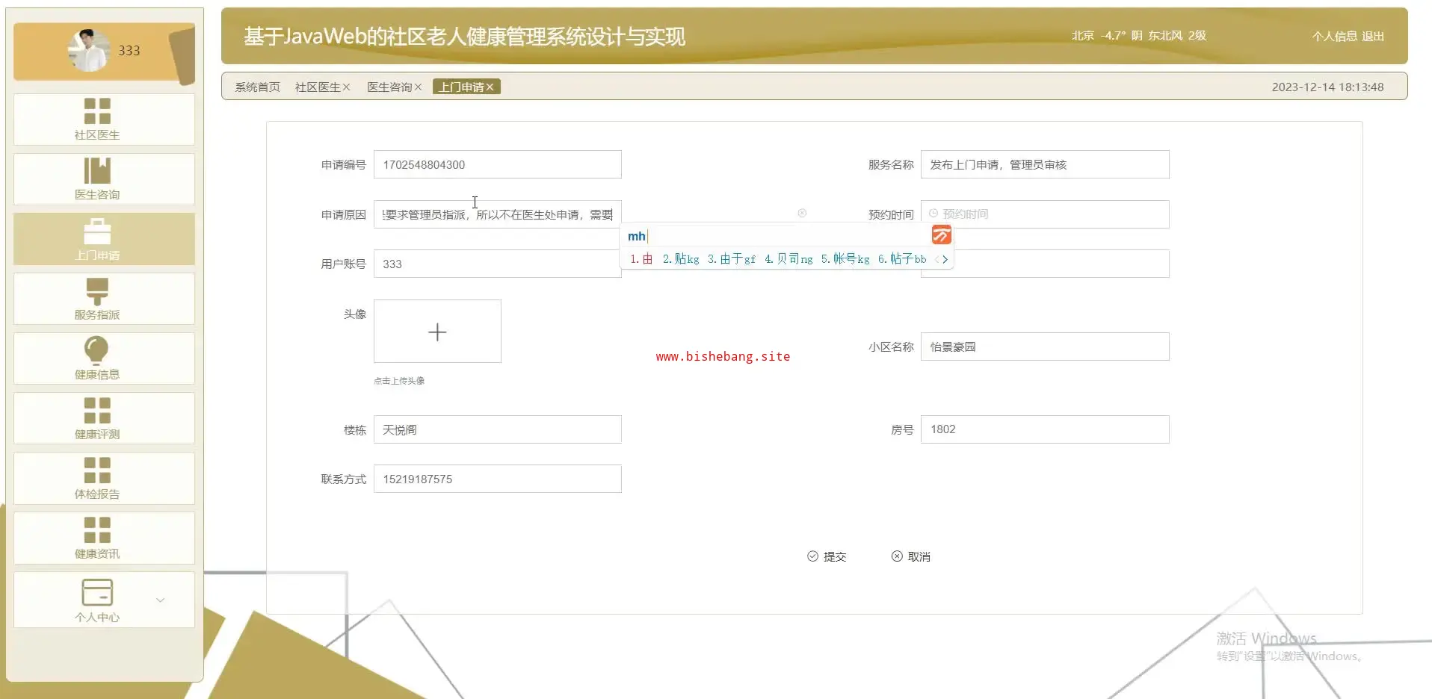Go to 健康信息 lightbulb icon

97,350
